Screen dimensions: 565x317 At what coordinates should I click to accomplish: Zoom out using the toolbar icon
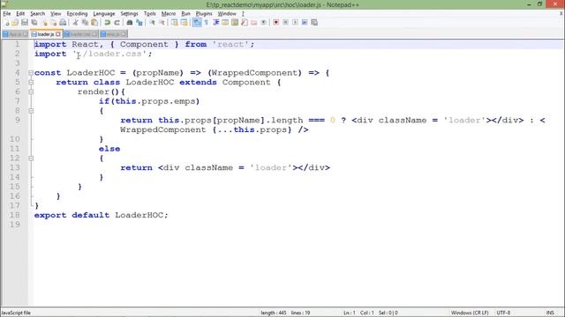162,23
